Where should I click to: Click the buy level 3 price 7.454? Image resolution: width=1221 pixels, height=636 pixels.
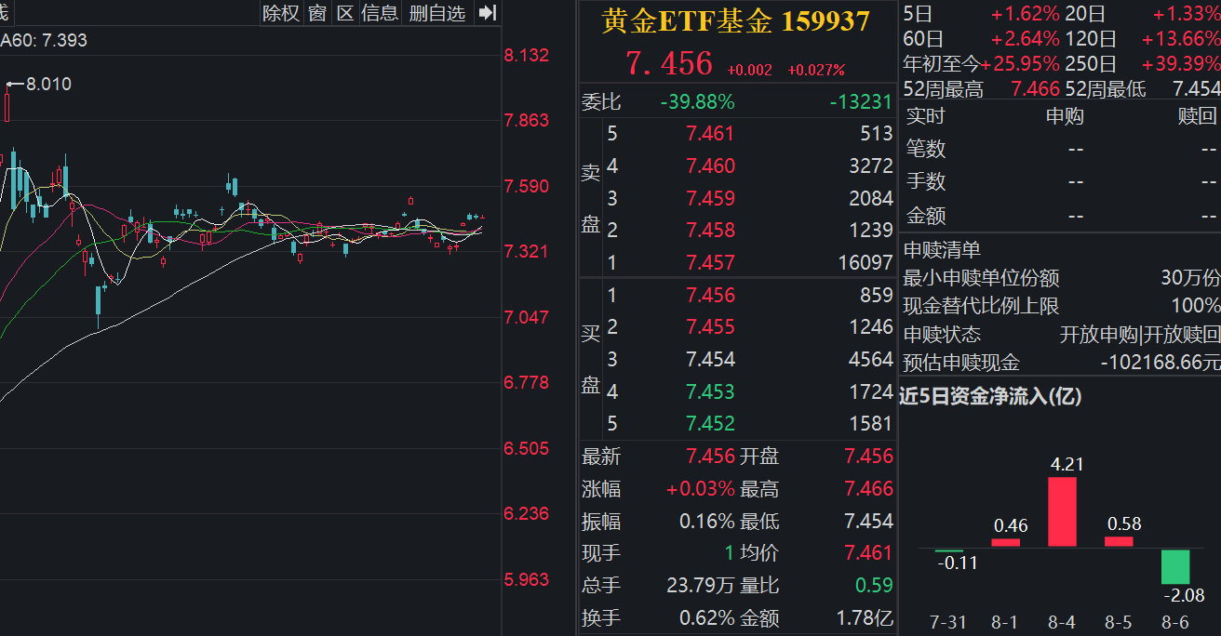[713, 359]
